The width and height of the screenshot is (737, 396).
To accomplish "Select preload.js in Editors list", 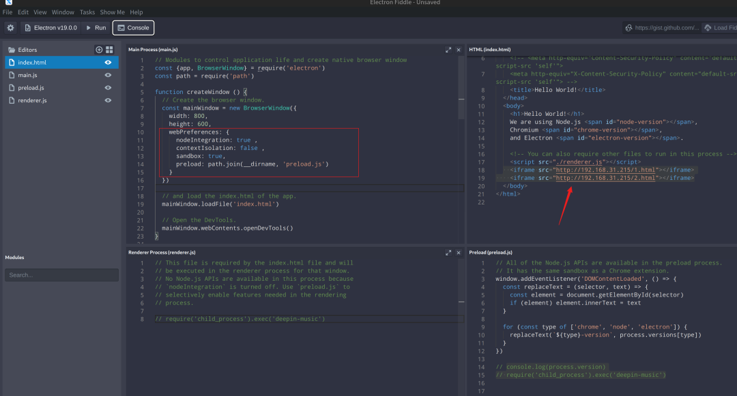I will (x=61, y=88).
